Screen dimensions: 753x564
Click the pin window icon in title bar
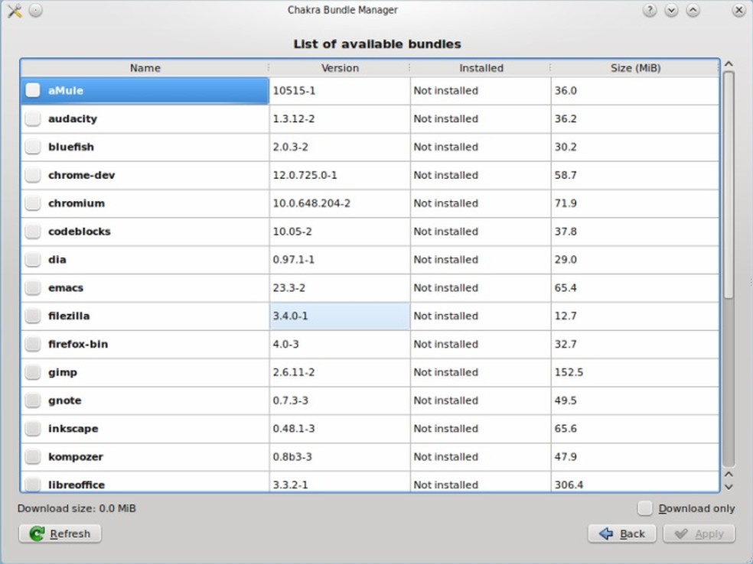pos(36,11)
